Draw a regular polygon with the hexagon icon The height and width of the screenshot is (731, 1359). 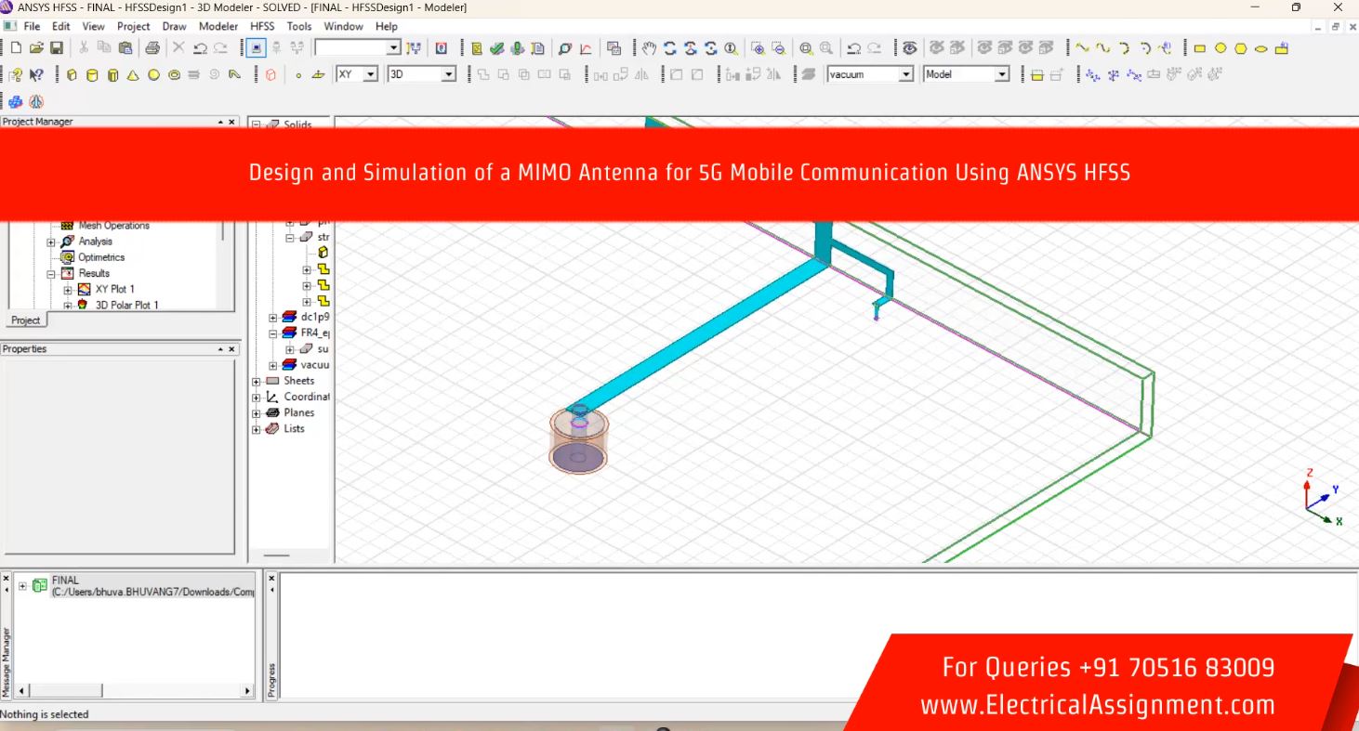coord(1241,48)
